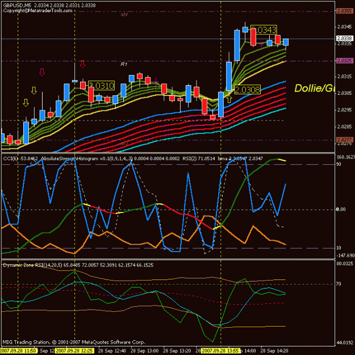Image resolution: width=355 pixels, height=355 pixels.
Task: Click the 28 Sep 13:00 time label
Action: tap(145, 351)
